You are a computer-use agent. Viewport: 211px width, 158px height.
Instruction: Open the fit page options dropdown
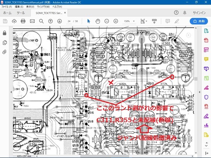144,22
